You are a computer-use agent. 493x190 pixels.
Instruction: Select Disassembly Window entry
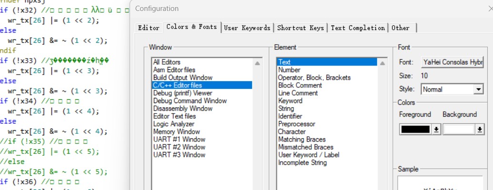[x=202, y=108]
